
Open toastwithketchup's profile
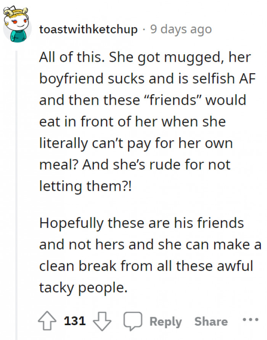[x=89, y=29]
